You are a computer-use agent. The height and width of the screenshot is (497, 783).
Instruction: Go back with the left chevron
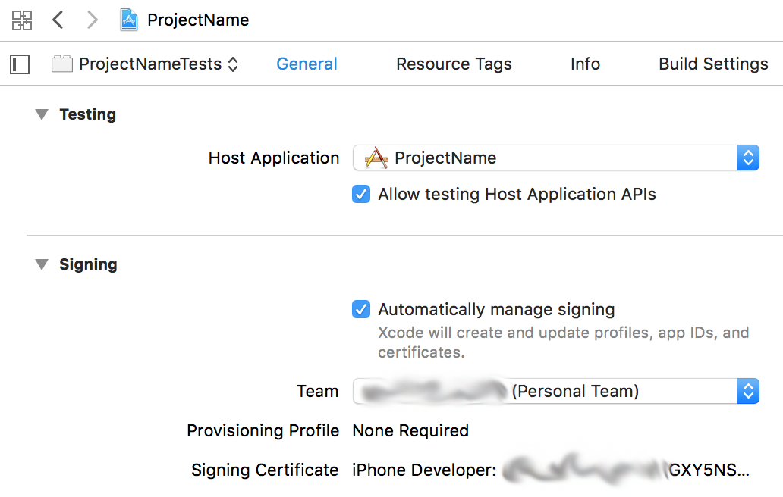tap(58, 20)
